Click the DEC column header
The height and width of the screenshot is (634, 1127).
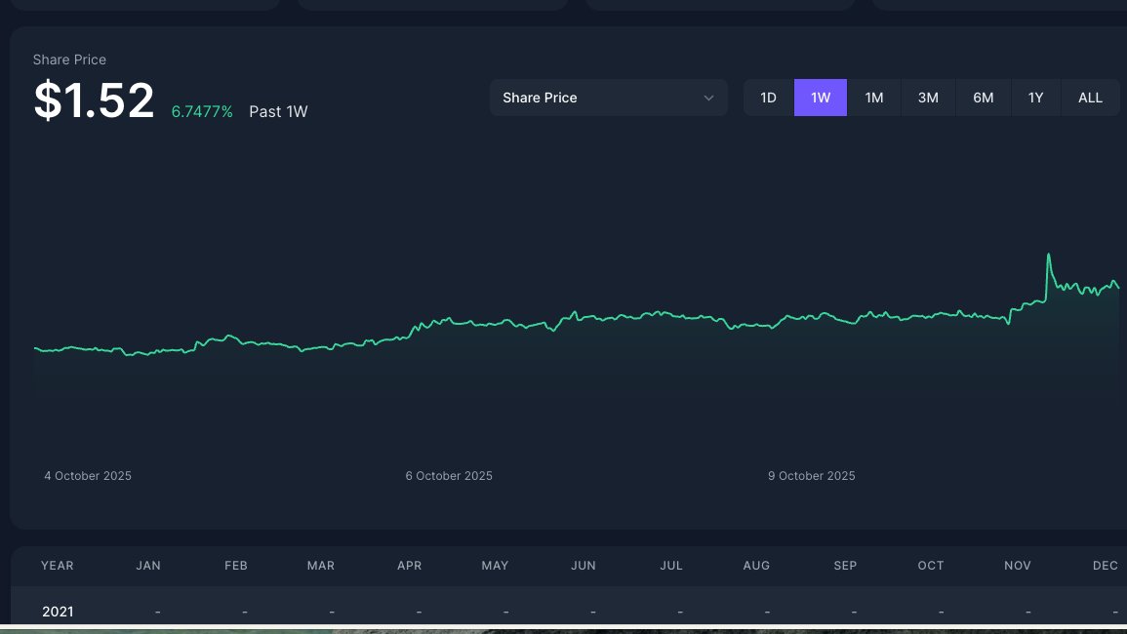1106,566
